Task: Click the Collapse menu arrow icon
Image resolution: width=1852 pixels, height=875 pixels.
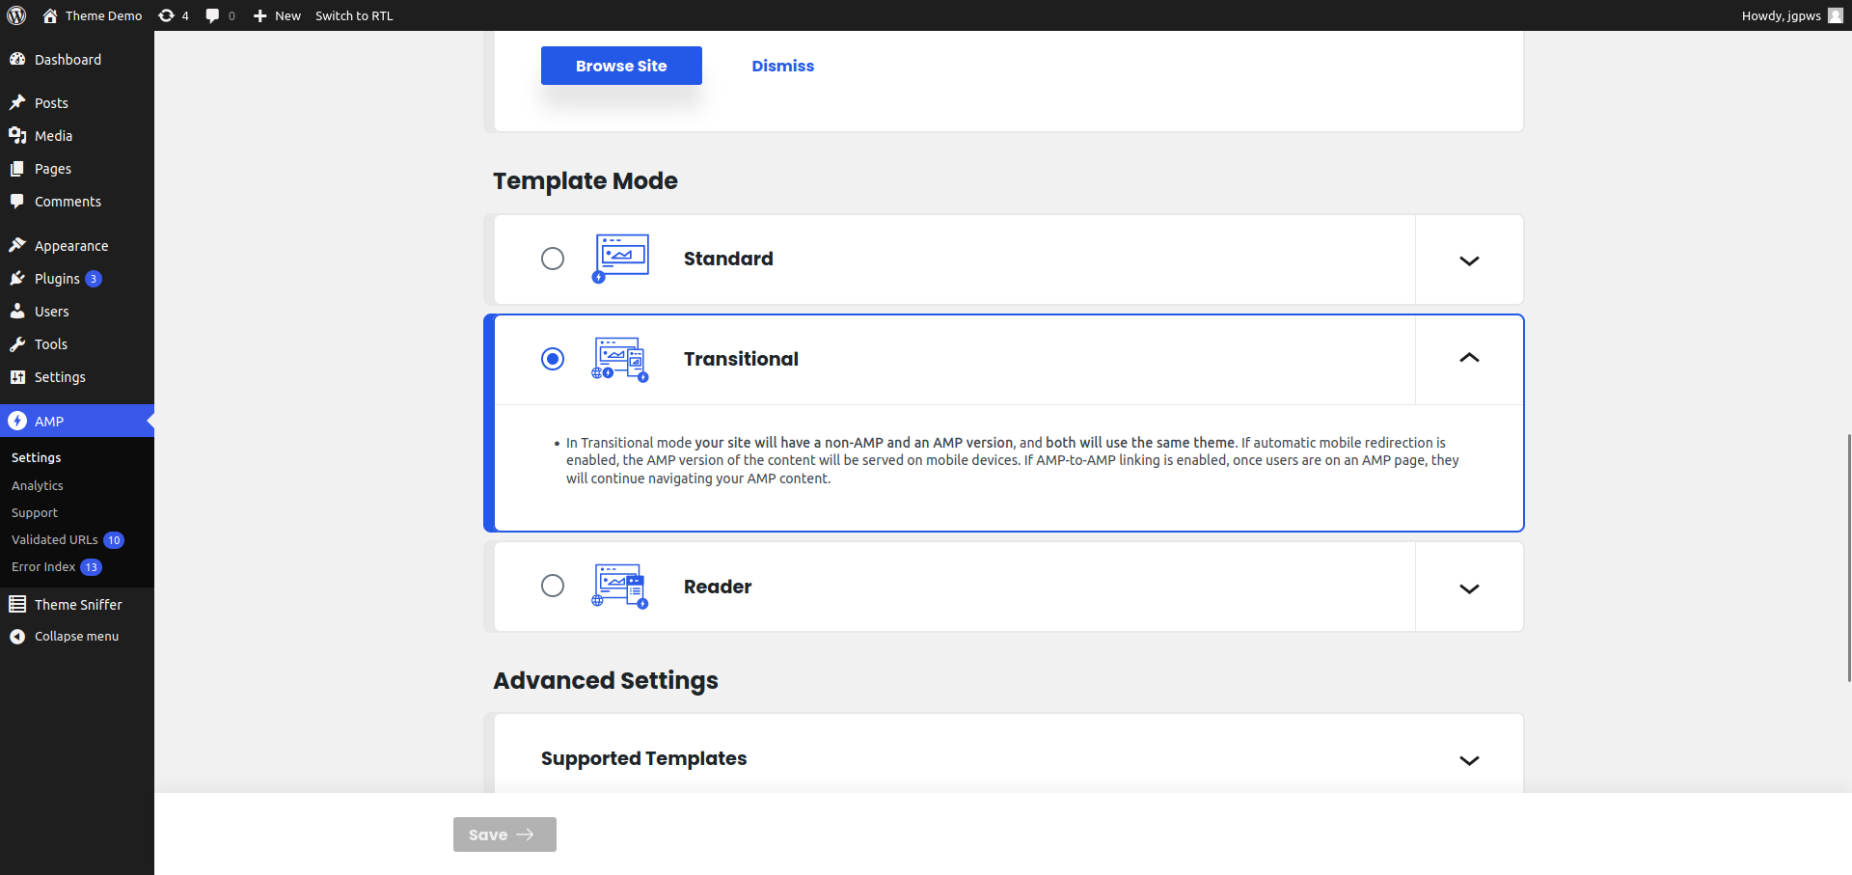Action: pyautogui.click(x=17, y=637)
